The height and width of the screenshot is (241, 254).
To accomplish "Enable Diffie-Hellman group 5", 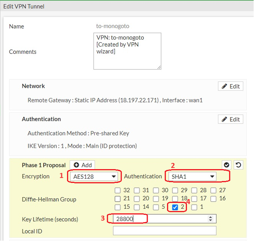I will coord(156,207).
